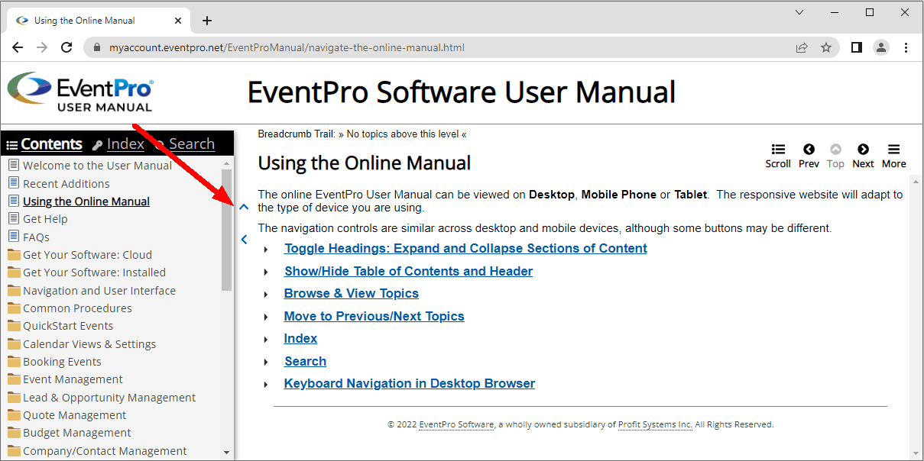Image resolution: width=924 pixels, height=461 pixels.
Task: Expand the Keyboard Navigation section triangle
Action: pos(266,385)
